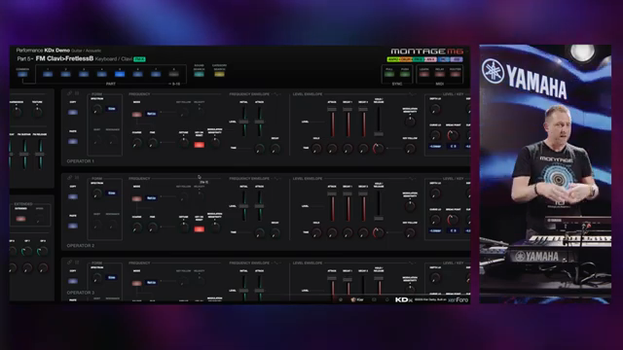Toggle the MIDI Relay button
The height and width of the screenshot is (350, 623).
pyautogui.click(x=439, y=74)
